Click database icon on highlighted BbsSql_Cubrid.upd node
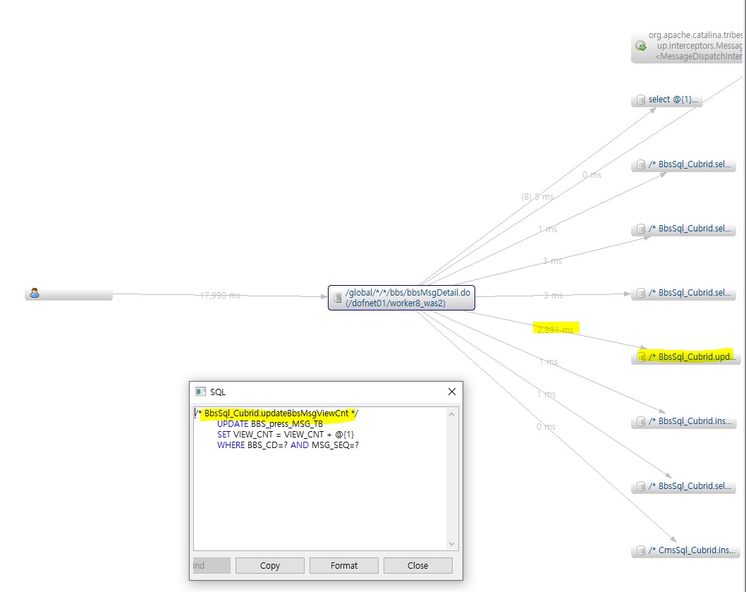Image resolution: width=746 pixels, height=592 pixels. pyautogui.click(x=641, y=357)
